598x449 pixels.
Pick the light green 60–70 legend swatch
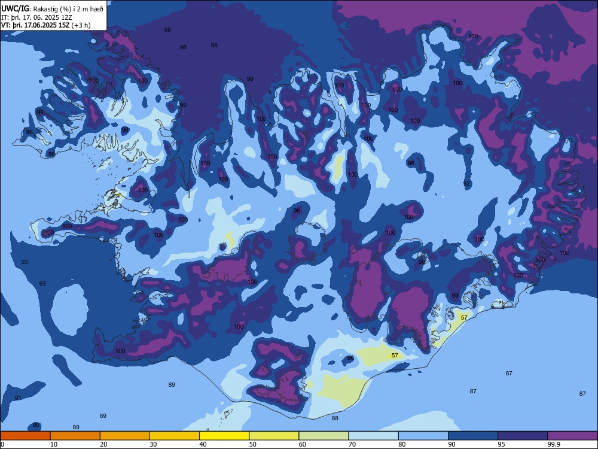click(x=324, y=436)
